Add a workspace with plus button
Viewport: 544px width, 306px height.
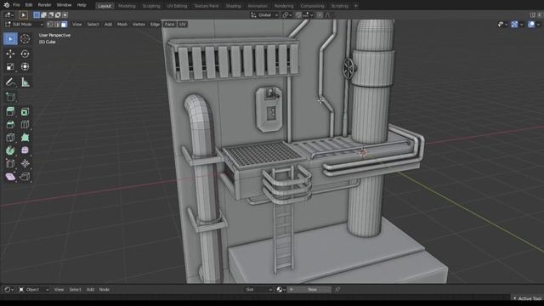pyautogui.click(x=355, y=6)
